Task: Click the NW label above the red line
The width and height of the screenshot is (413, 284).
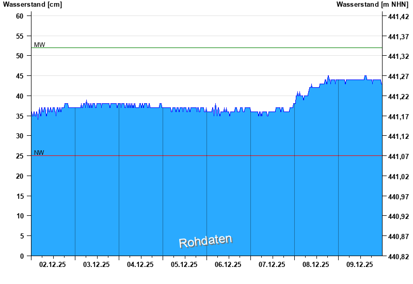Action: pos(39,153)
